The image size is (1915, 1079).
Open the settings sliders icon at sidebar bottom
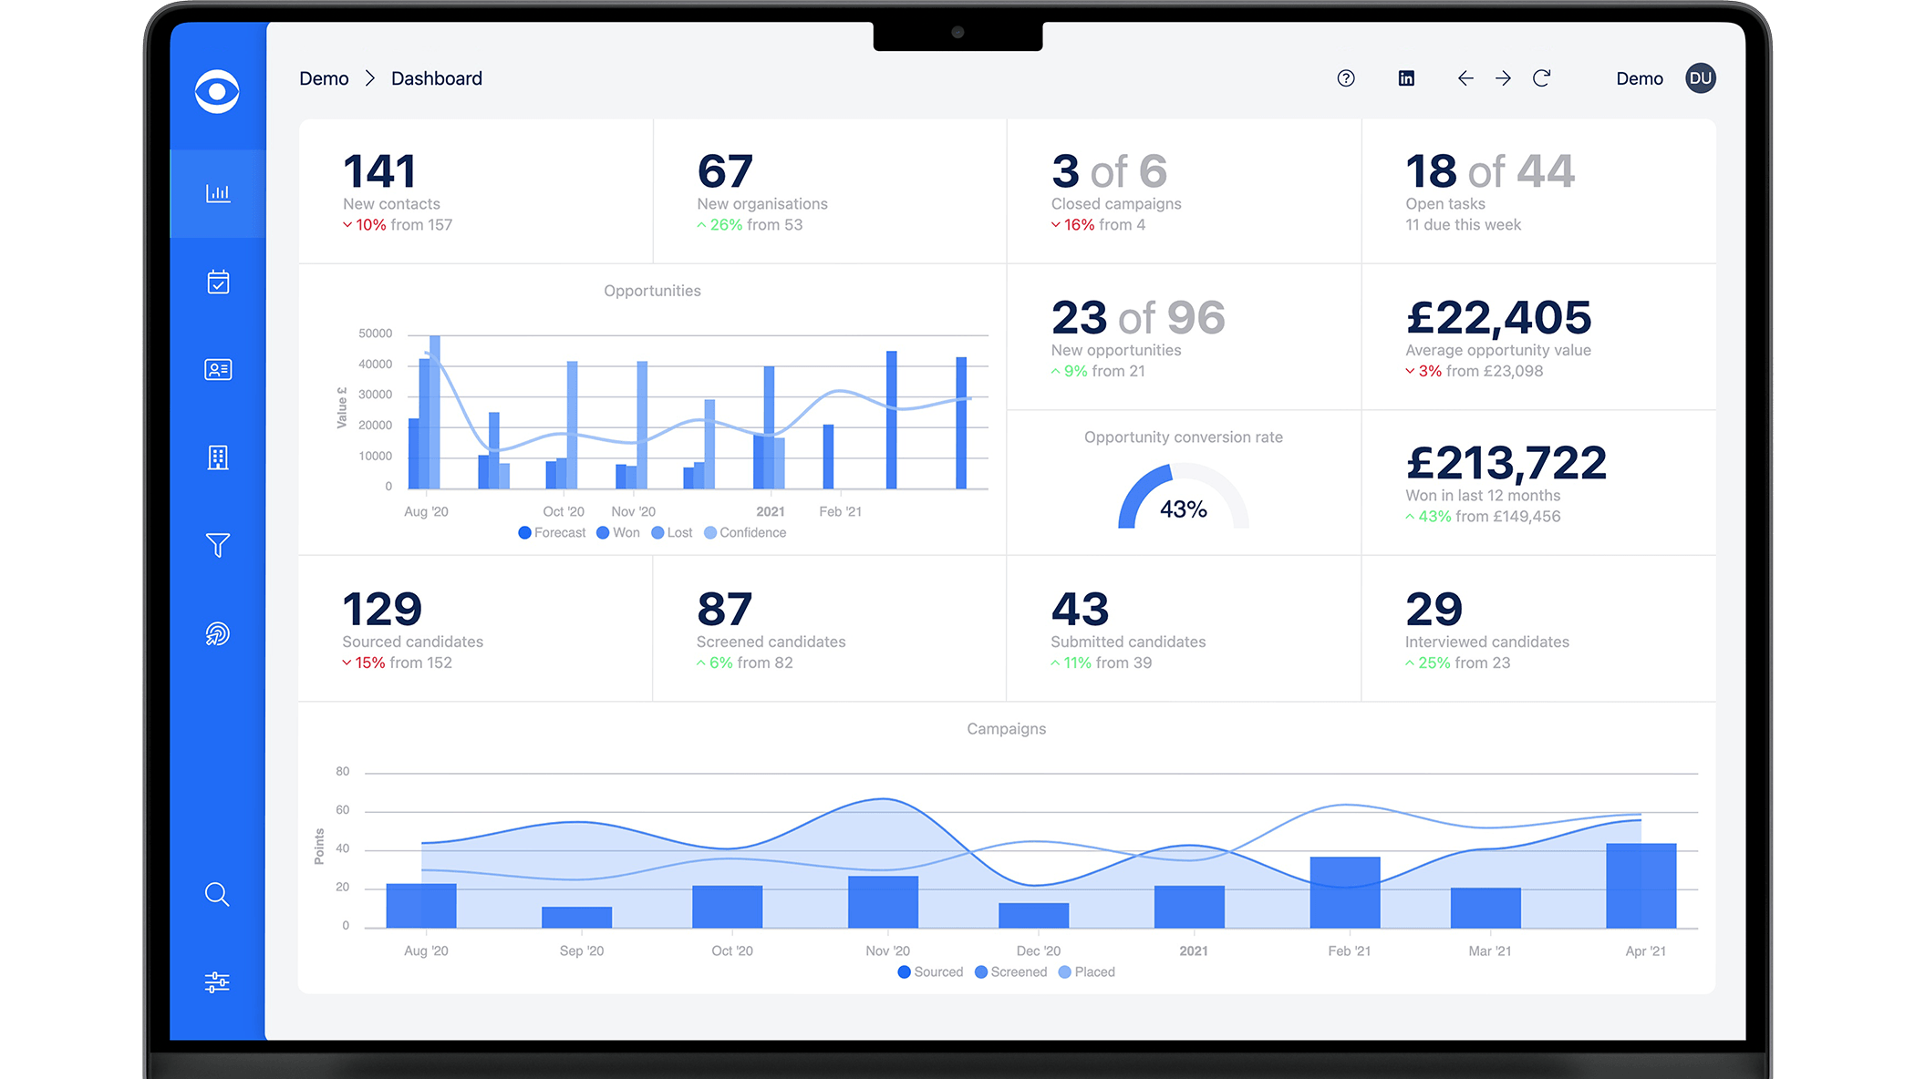tap(217, 982)
